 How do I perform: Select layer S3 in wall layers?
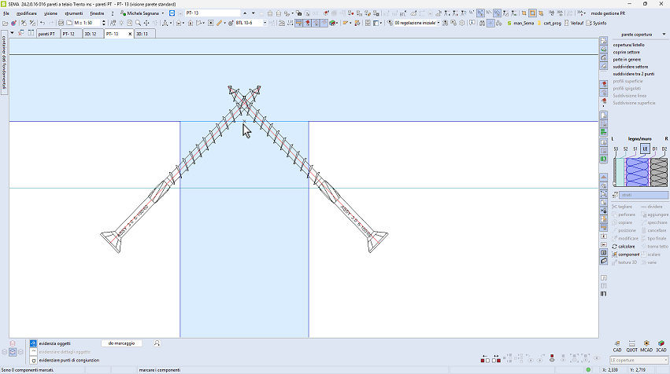coord(616,148)
